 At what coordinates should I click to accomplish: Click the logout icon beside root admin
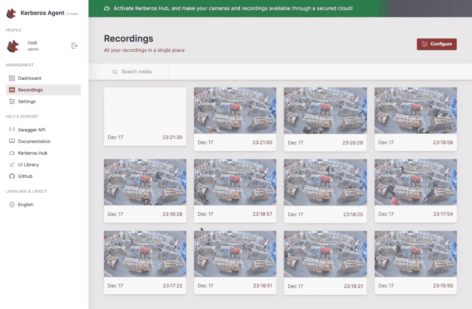(74, 46)
